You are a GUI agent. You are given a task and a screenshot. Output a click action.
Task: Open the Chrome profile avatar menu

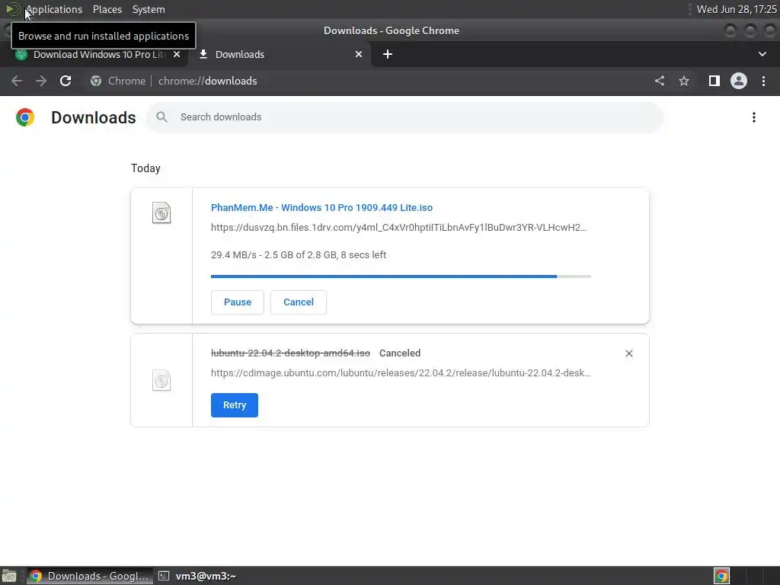tap(739, 81)
